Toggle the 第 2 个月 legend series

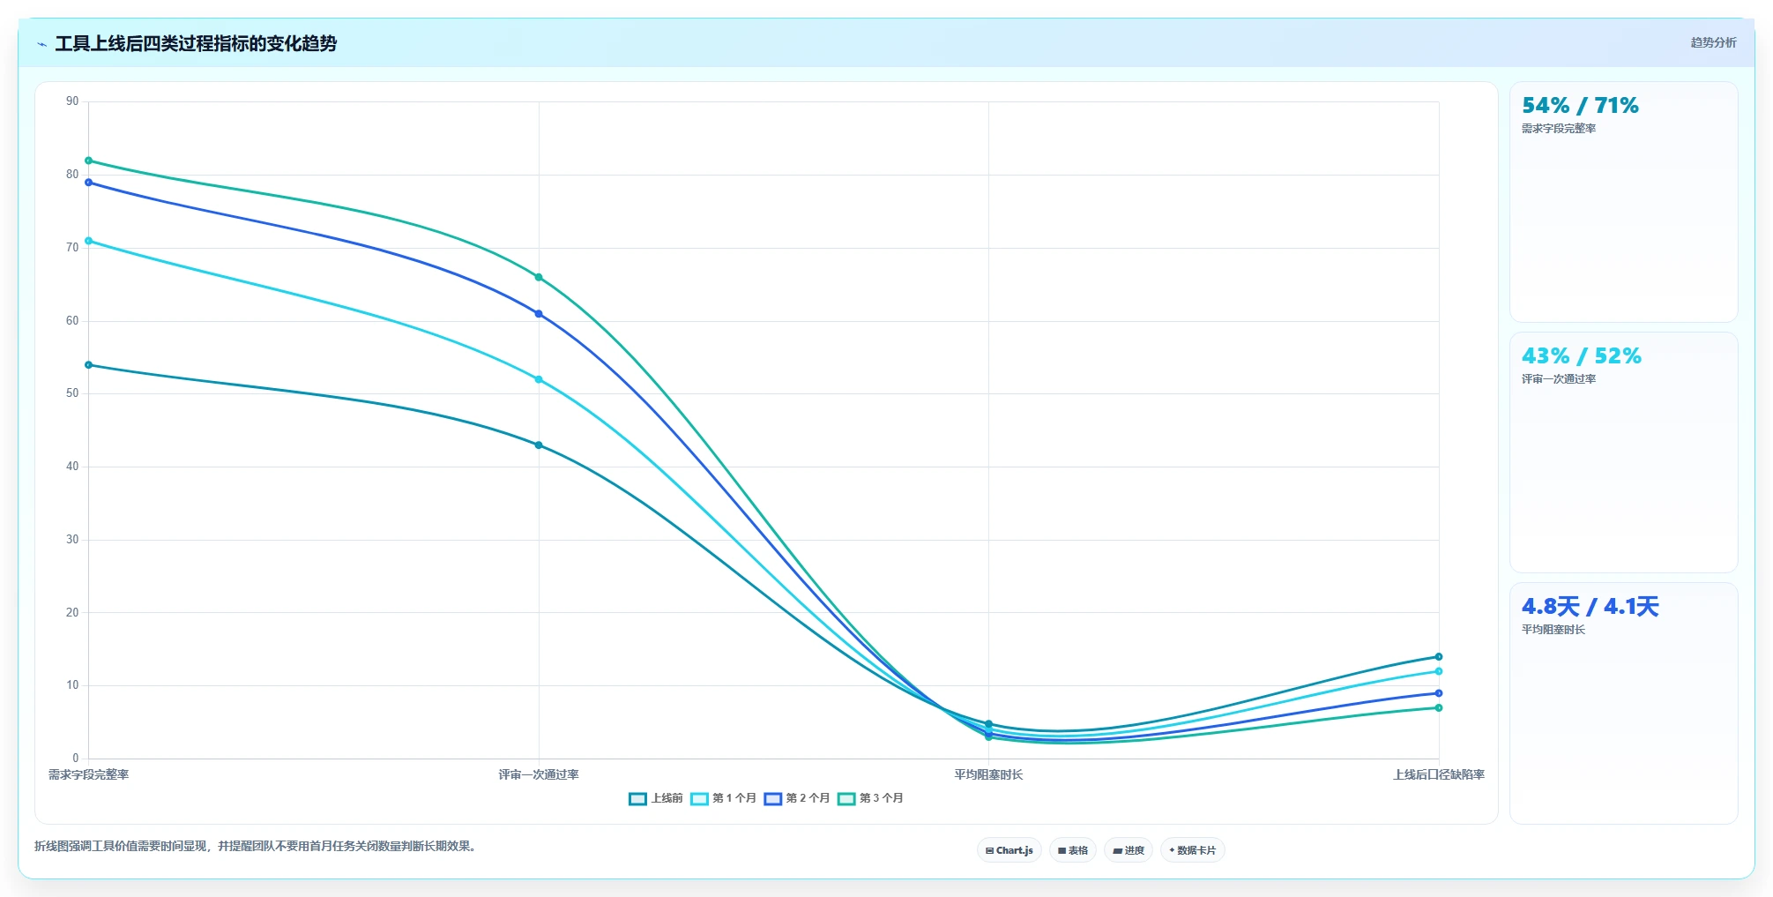pyautogui.click(x=797, y=798)
